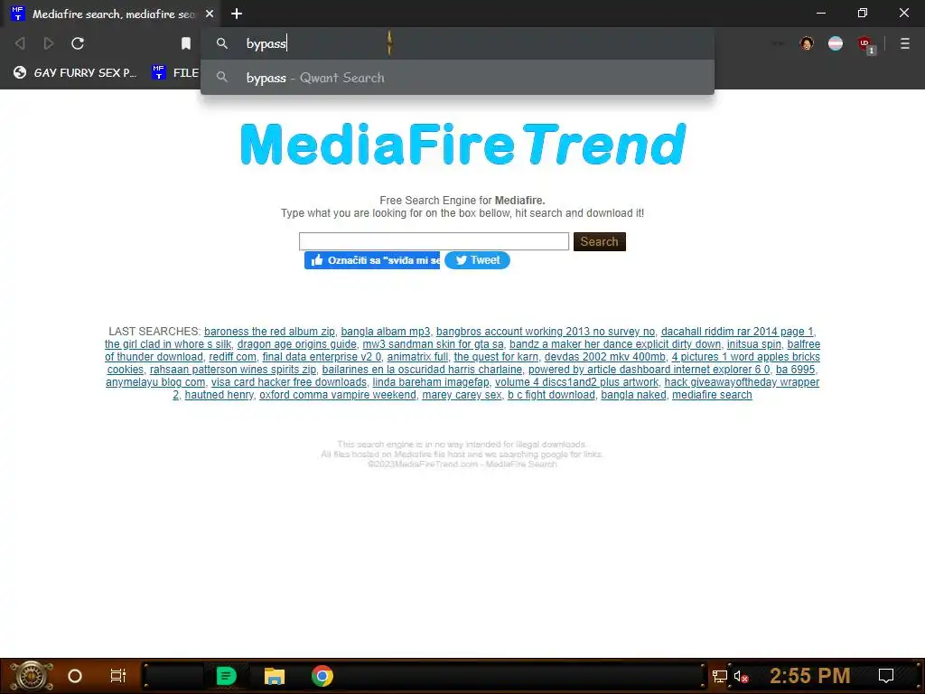925x694 pixels.
Task: Open a new browser tab
Action: click(237, 14)
